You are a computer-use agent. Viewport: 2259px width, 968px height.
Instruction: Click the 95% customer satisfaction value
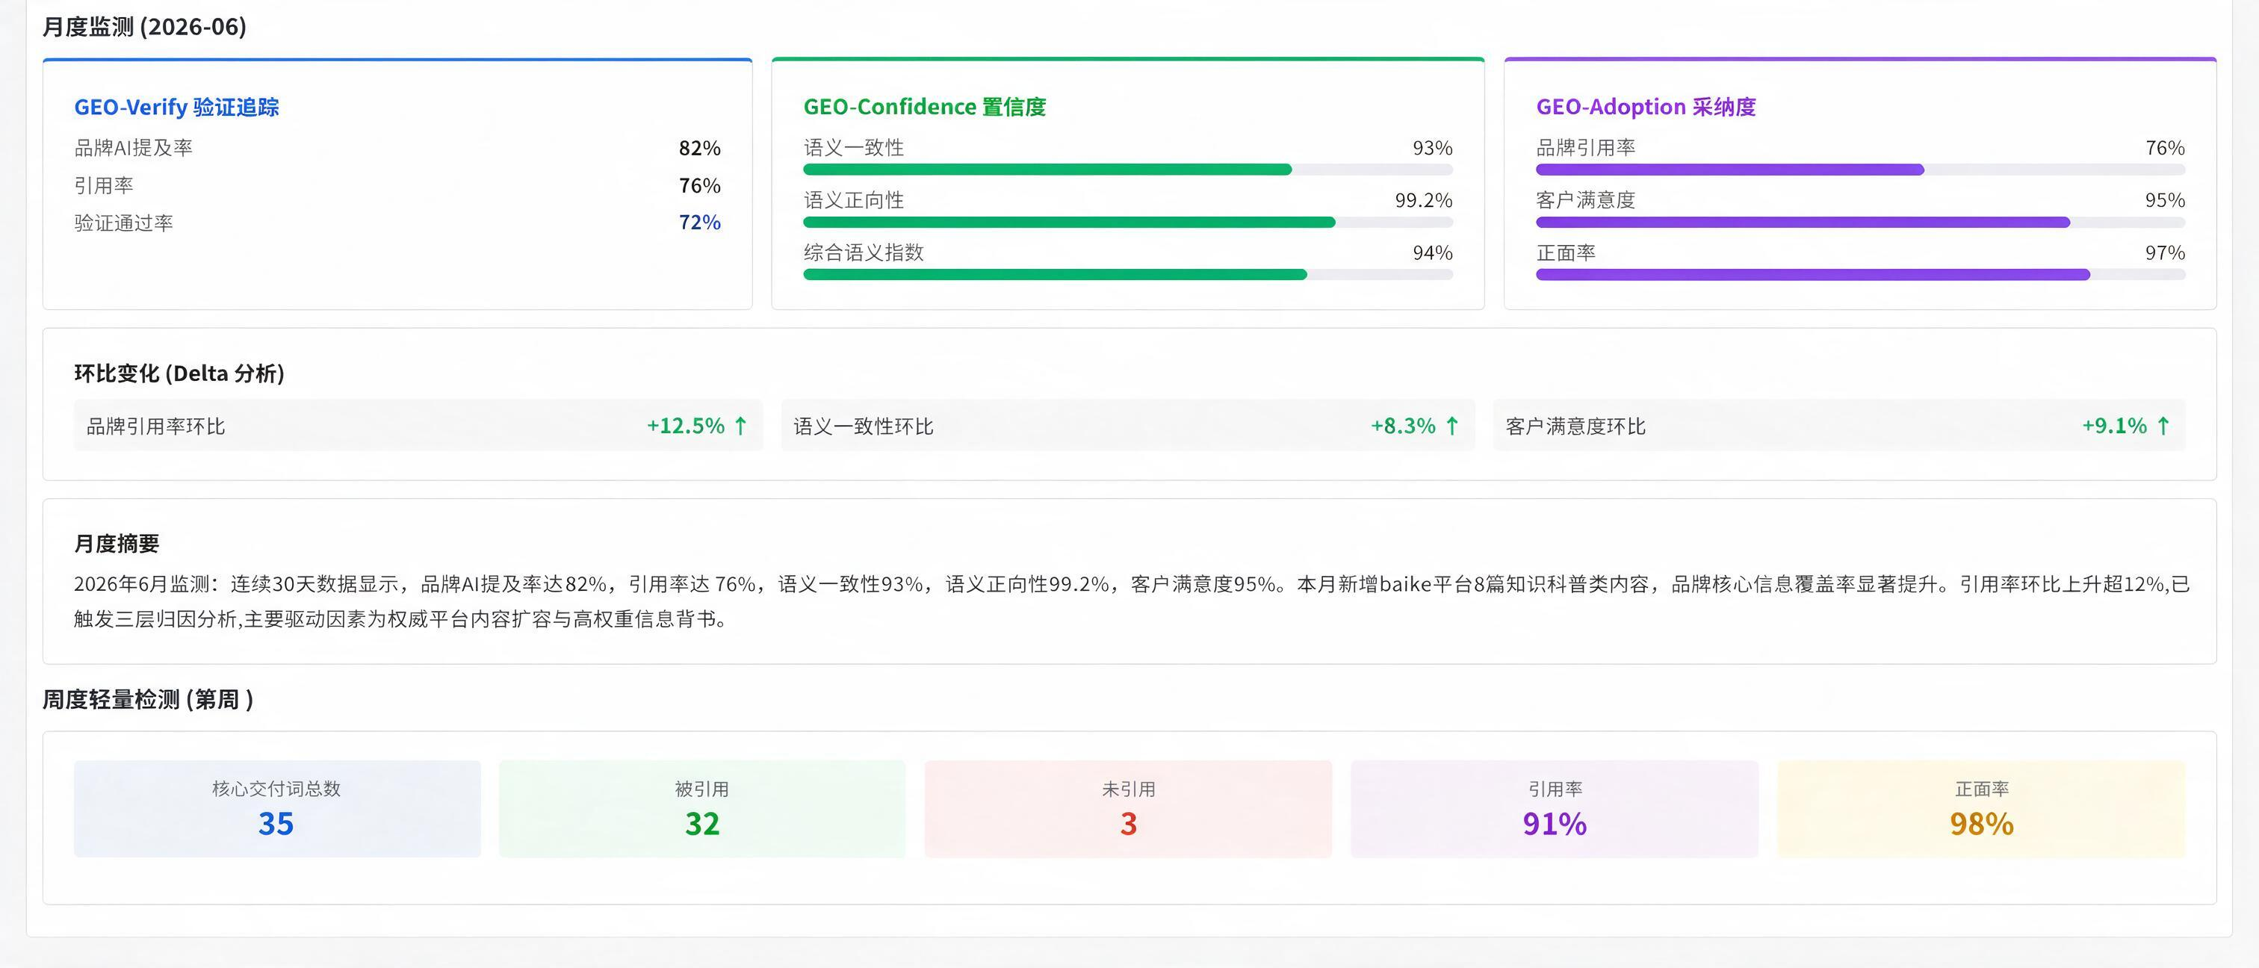click(2164, 200)
